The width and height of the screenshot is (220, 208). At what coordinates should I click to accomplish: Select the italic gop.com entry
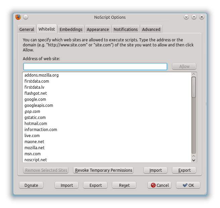point(107,112)
